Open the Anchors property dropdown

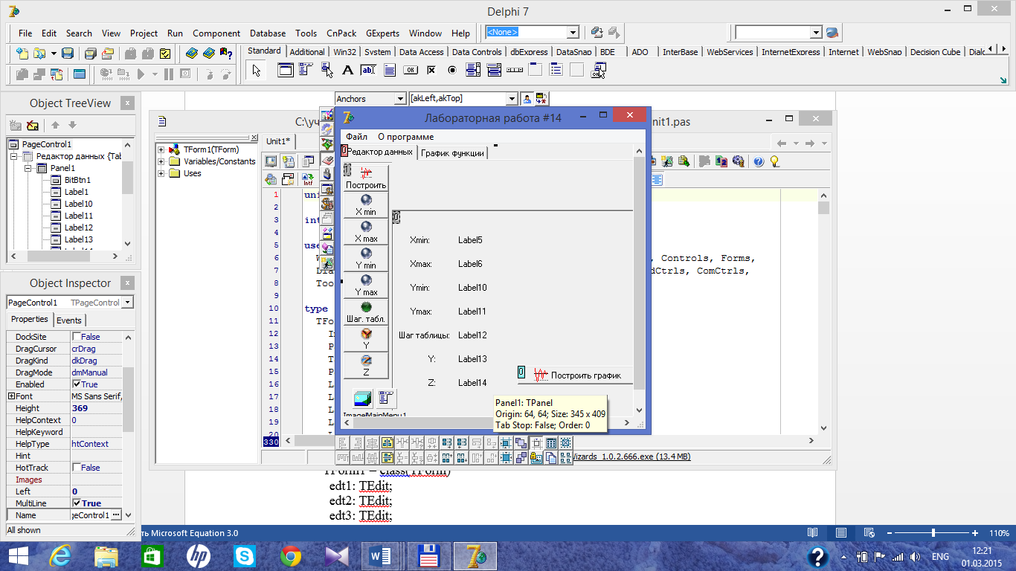coord(399,99)
